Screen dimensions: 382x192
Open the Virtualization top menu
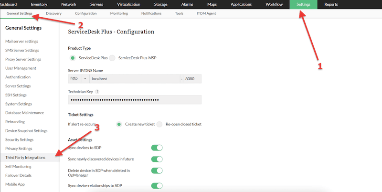(128, 4)
